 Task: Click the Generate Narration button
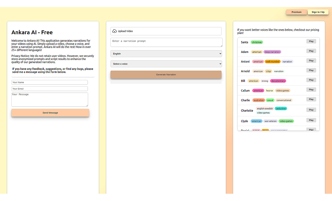click(x=166, y=74)
